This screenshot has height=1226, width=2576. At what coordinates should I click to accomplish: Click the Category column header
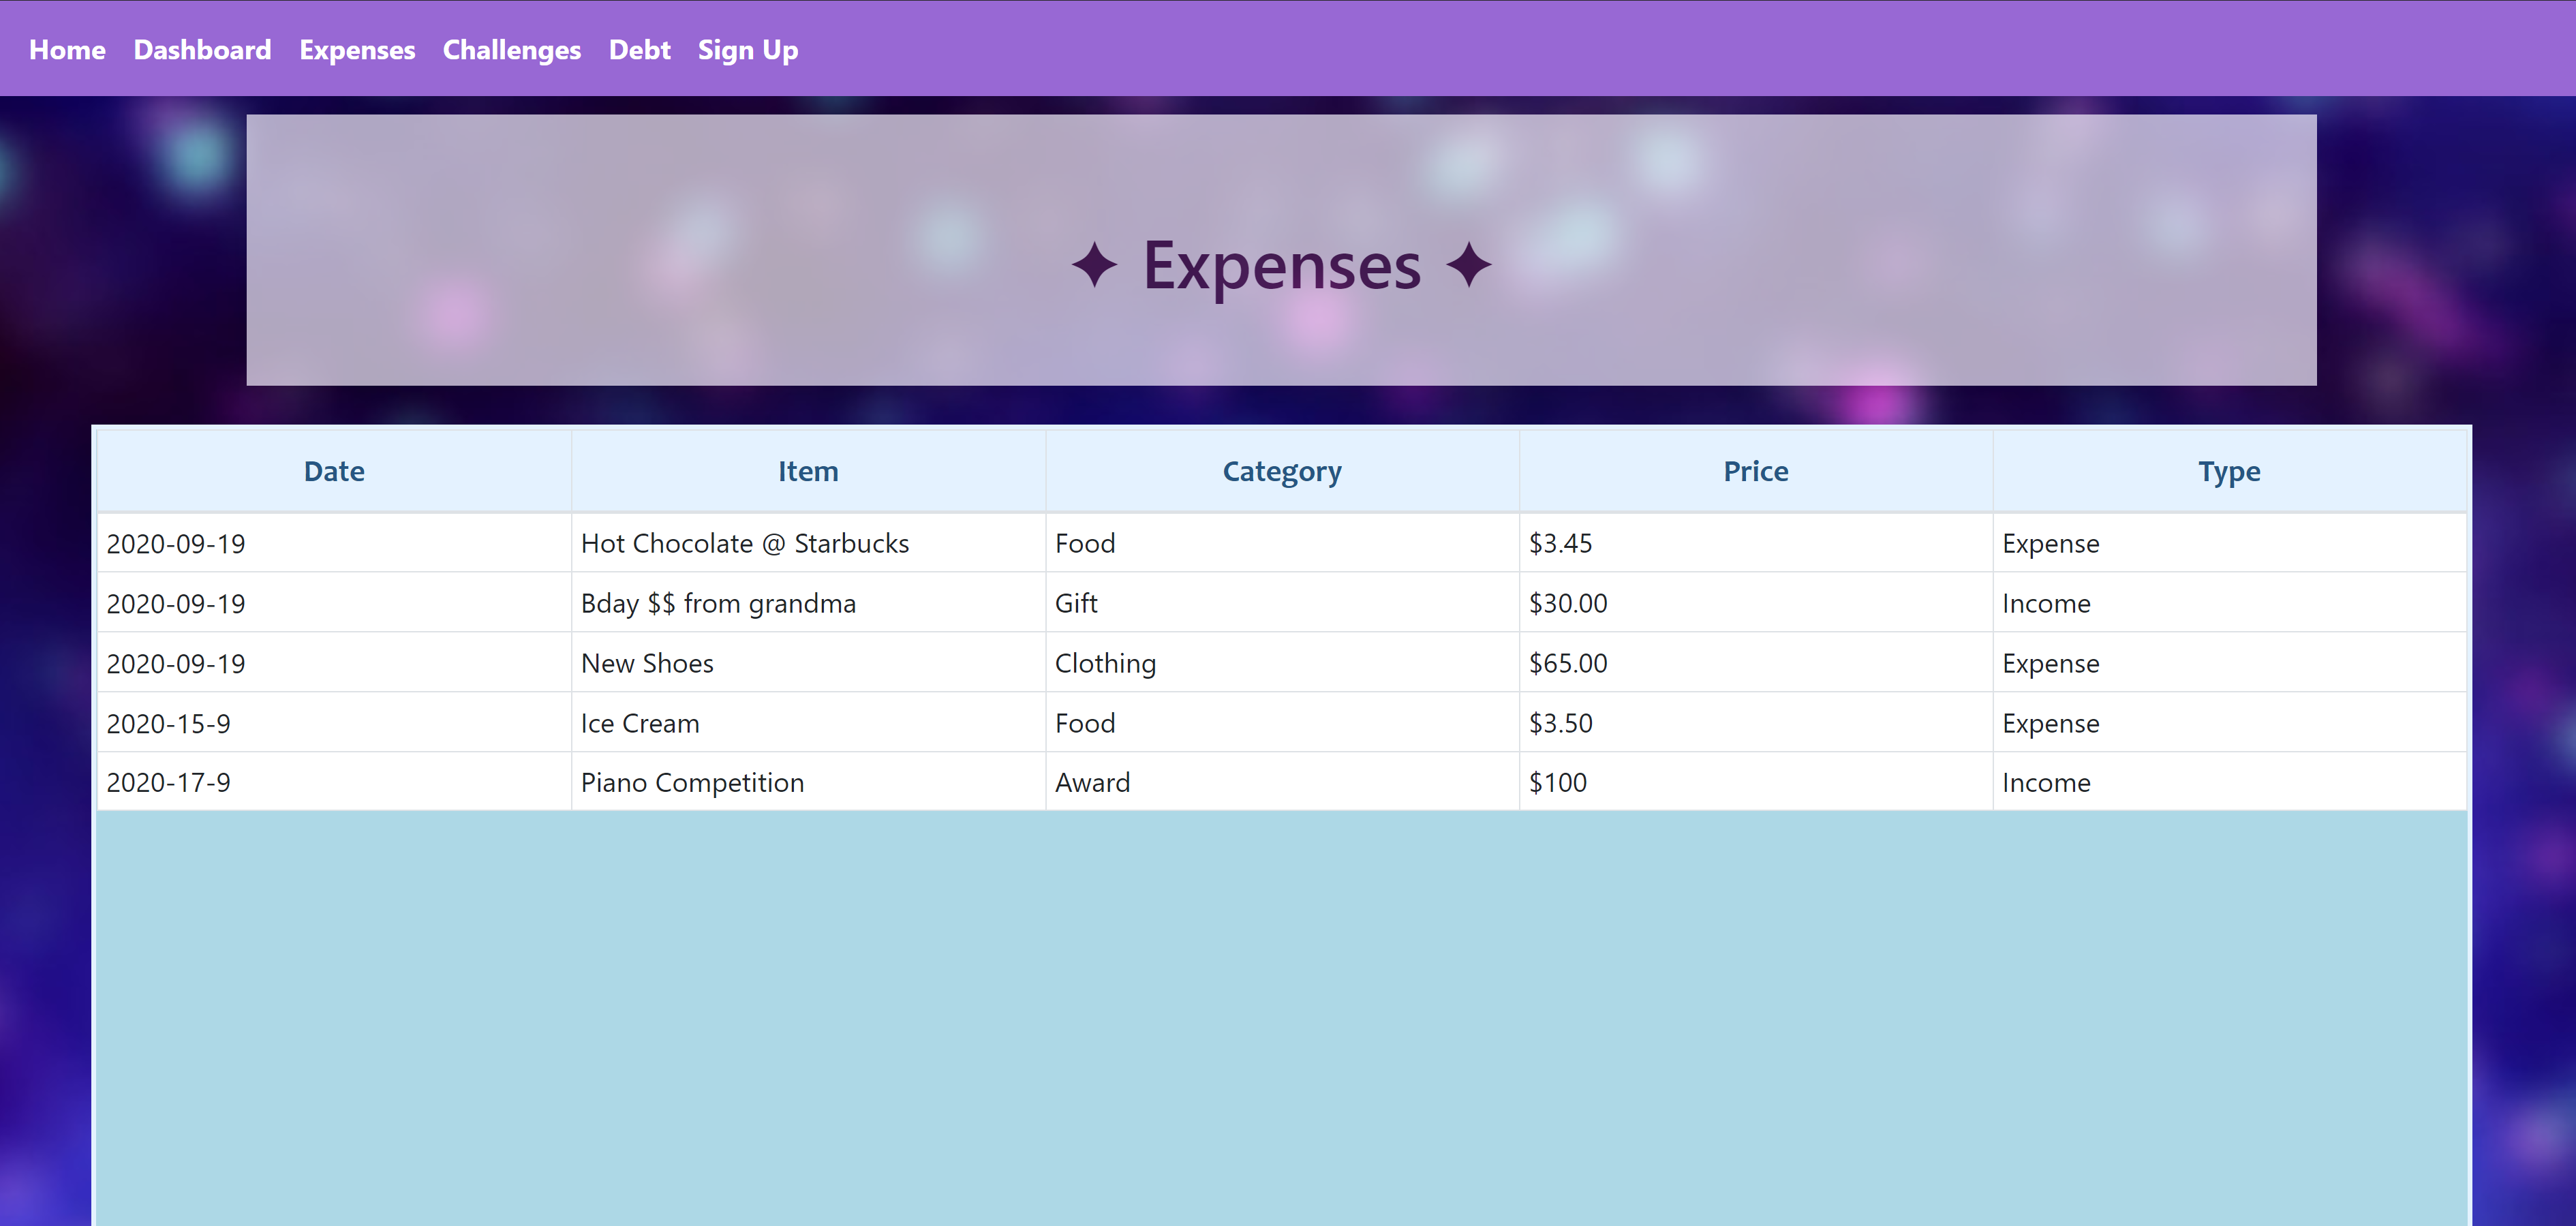[x=1282, y=471]
